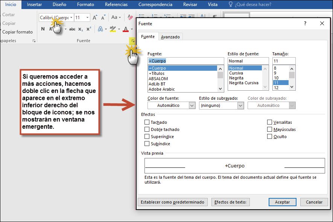Apply yellow text highlighting
The height and width of the screenshot is (222, 333).
pos(113,29)
